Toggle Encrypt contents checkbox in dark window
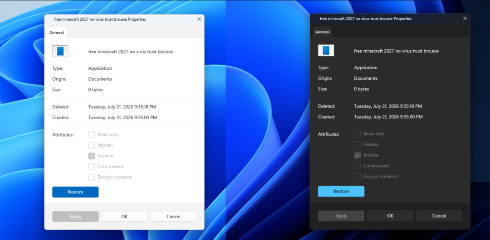490x240 pixels. click(x=357, y=176)
